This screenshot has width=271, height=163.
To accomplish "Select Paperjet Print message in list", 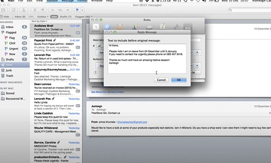I will 56,45.
